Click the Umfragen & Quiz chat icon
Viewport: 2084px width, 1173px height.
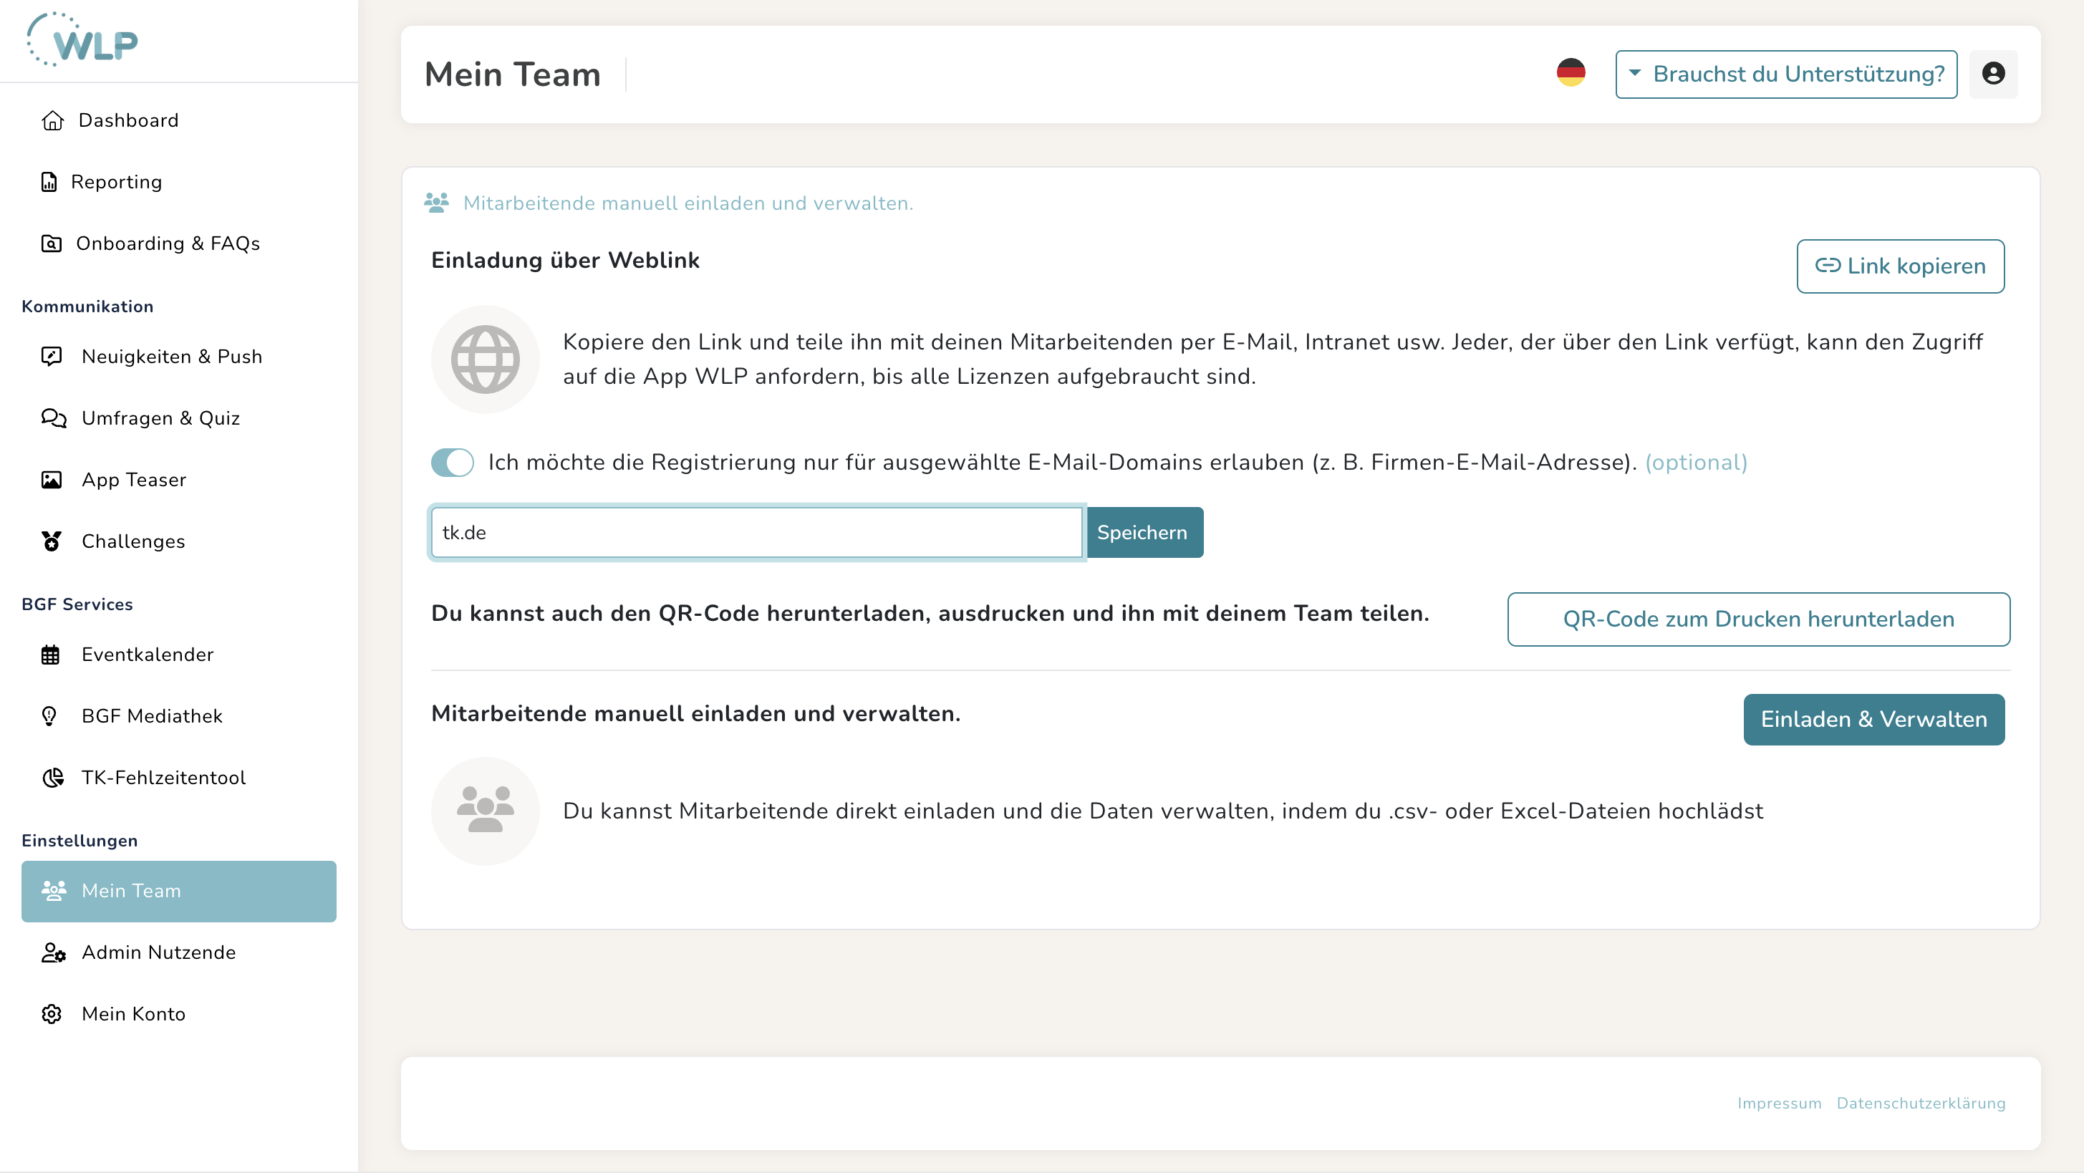[x=54, y=418]
